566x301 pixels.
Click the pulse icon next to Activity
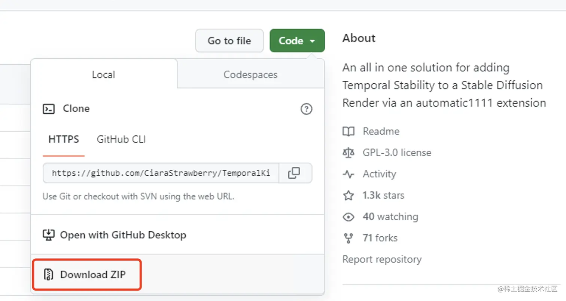349,174
